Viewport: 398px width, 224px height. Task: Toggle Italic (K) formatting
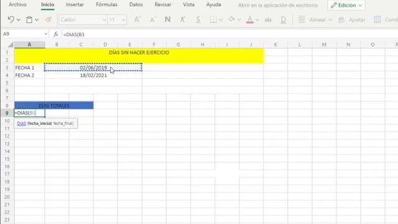[182, 19]
